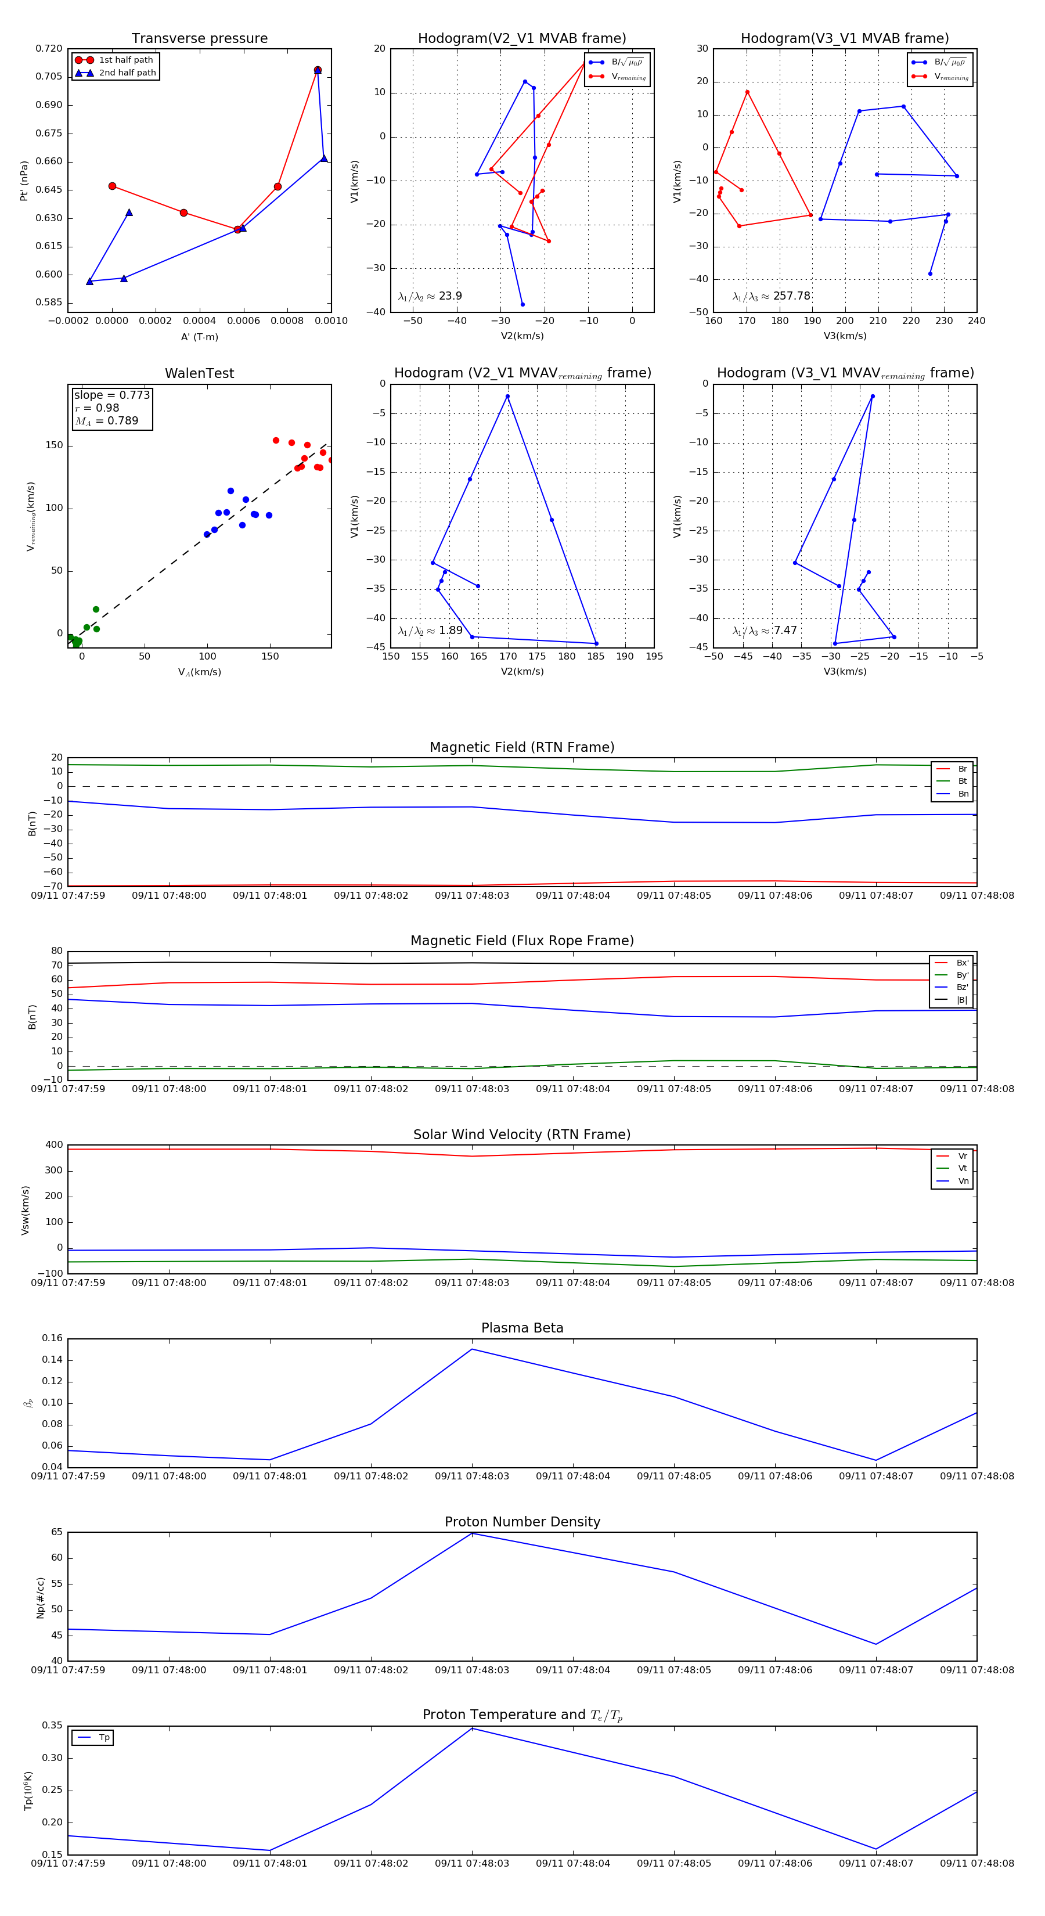Select the "Bz'" legend entry
The width and height of the screenshot is (1045, 1916).
point(952,987)
